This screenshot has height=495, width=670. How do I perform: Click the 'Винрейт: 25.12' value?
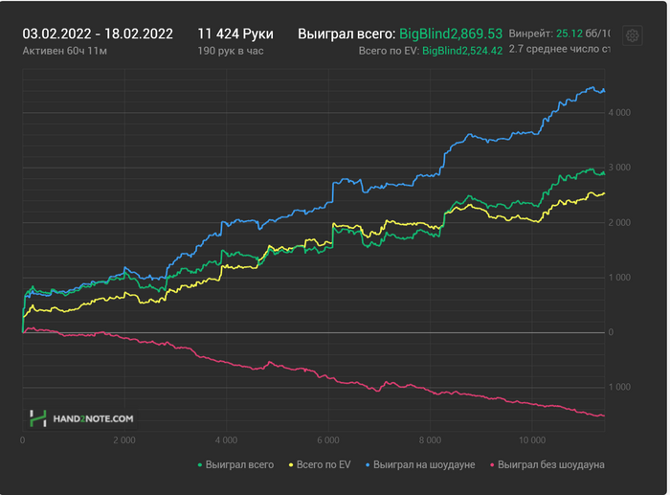pyautogui.click(x=546, y=34)
